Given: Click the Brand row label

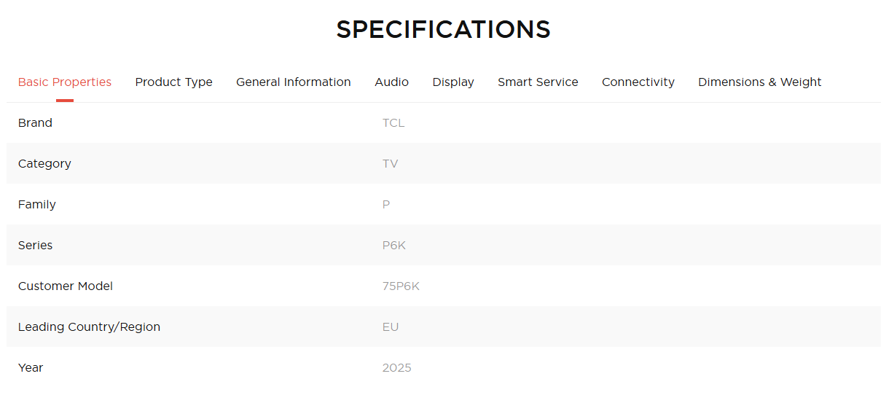Looking at the screenshot, I should click(x=35, y=123).
